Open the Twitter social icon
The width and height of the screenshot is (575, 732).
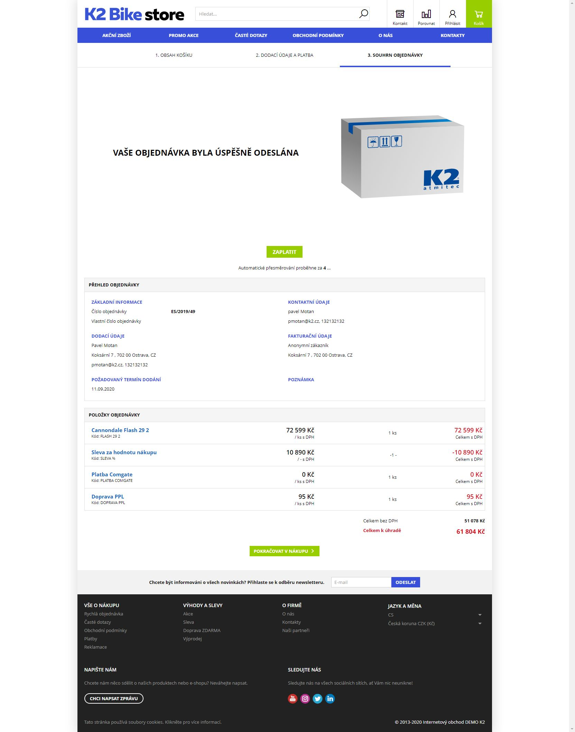(317, 699)
